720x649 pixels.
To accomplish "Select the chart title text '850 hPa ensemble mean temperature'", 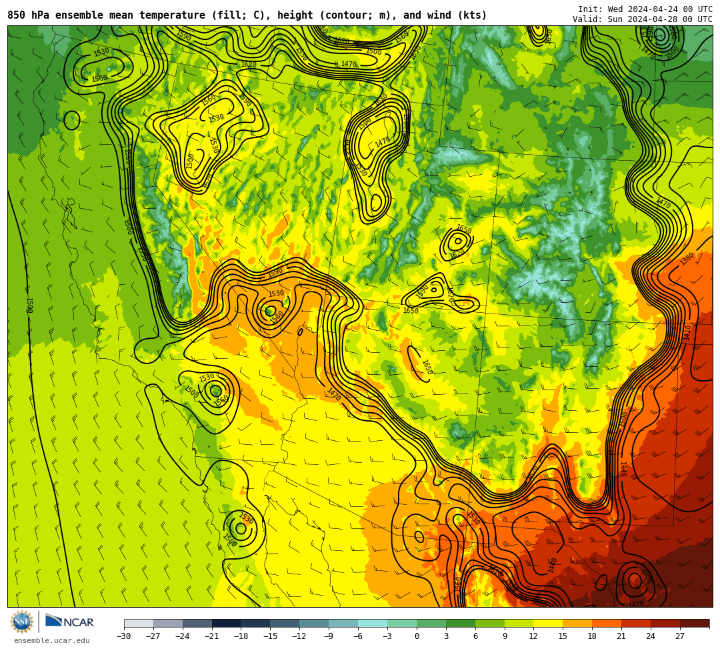I will tap(106, 15).
